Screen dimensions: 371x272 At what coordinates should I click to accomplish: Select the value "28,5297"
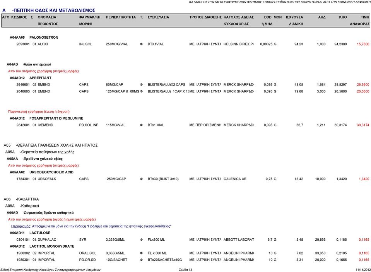(x=340, y=84)
